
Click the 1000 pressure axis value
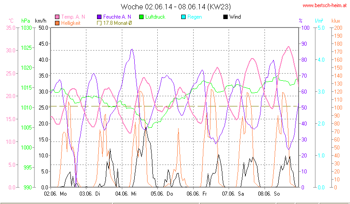point(26,148)
